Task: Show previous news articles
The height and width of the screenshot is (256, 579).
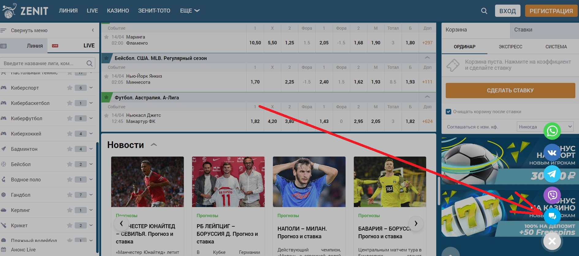Action: pos(121,223)
